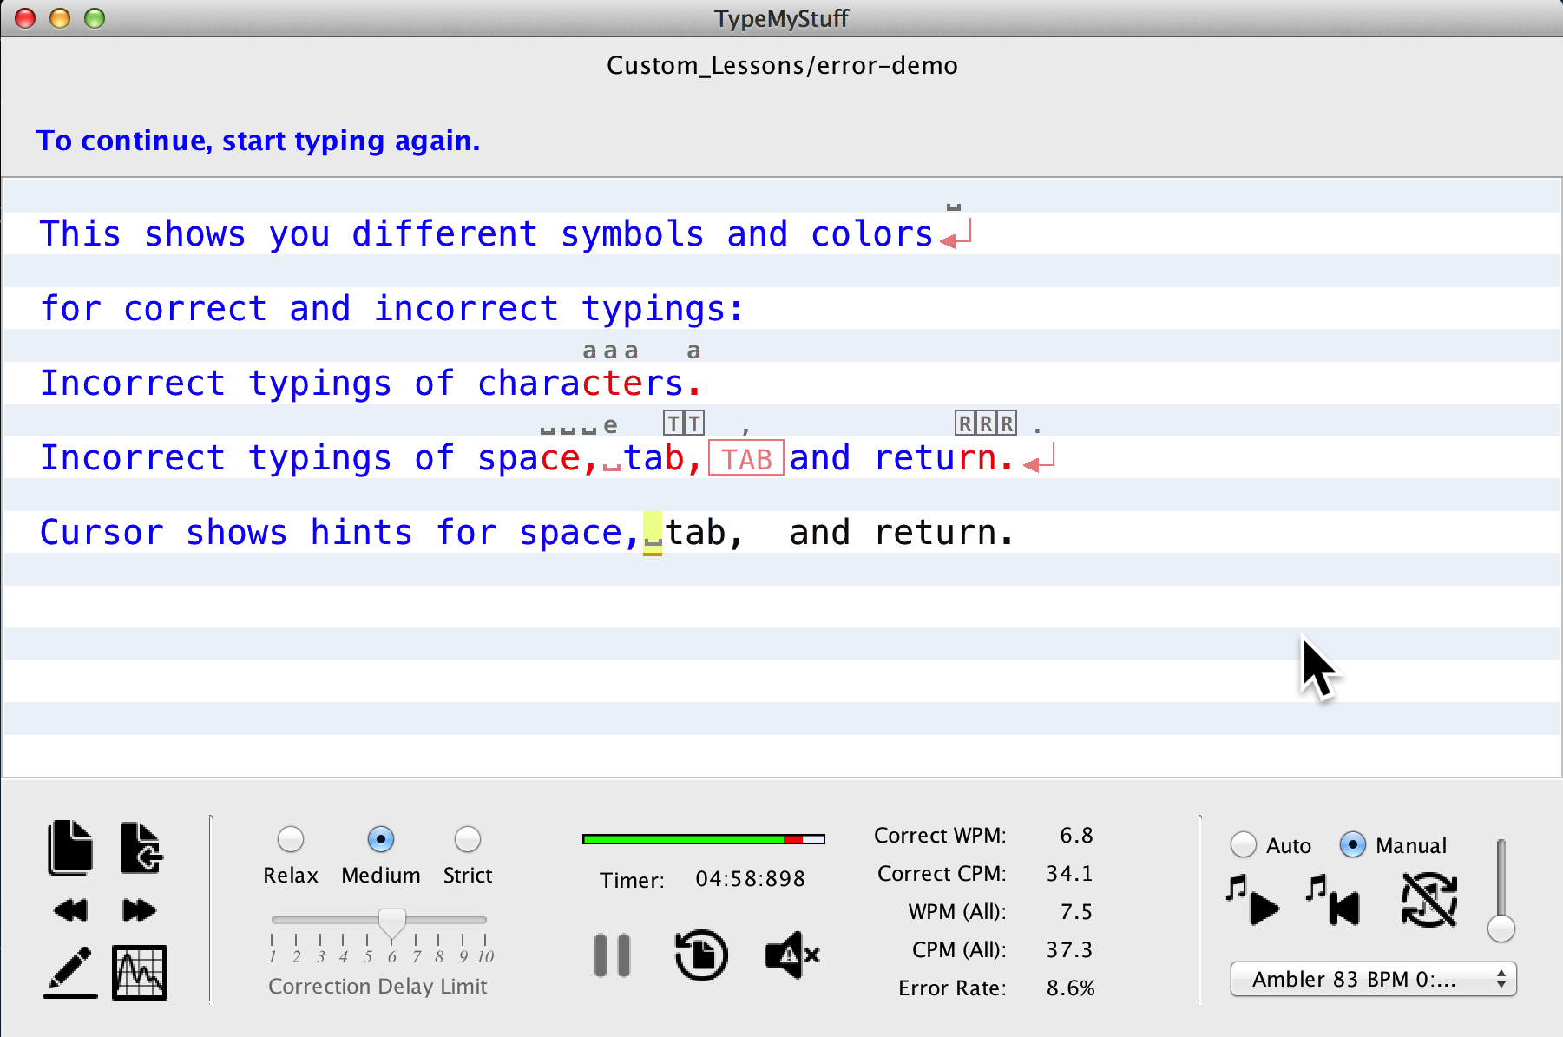This screenshot has width=1563, height=1037.
Task: Toggle the music repeat loop icon
Action: click(x=1428, y=901)
